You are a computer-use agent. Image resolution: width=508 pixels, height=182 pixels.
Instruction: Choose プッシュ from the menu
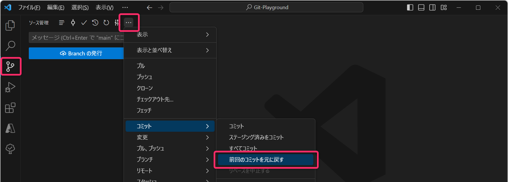pyautogui.click(x=144, y=77)
